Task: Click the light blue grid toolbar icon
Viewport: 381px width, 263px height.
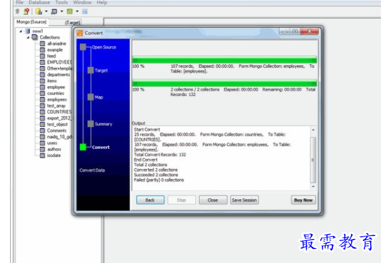Action: point(85,11)
